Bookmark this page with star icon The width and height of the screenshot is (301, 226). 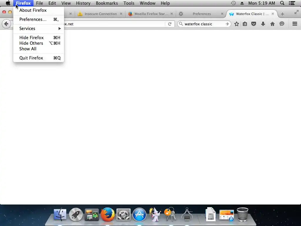click(237, 24)
